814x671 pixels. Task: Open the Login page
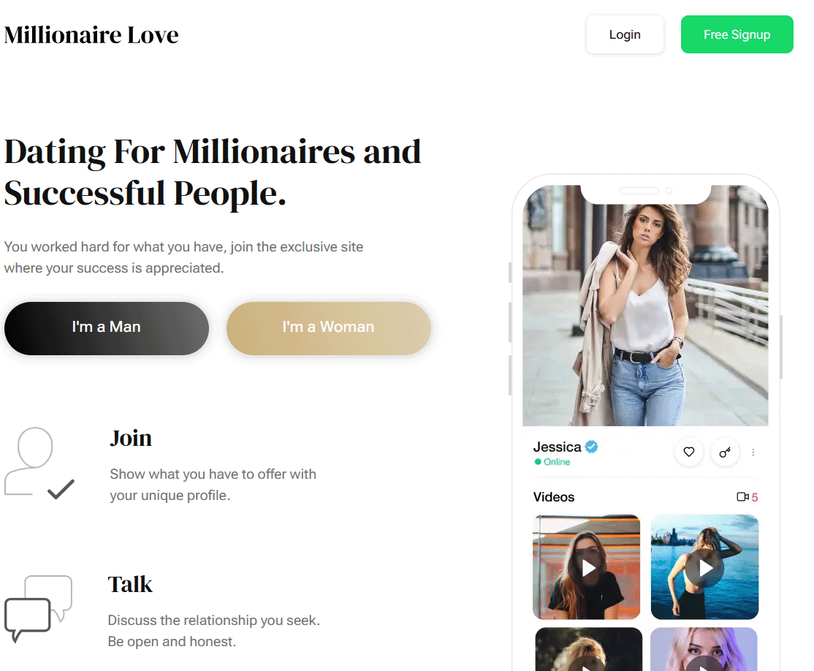(625, 34)
